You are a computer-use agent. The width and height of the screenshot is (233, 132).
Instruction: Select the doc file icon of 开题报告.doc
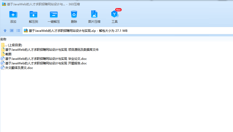(3, 63)
